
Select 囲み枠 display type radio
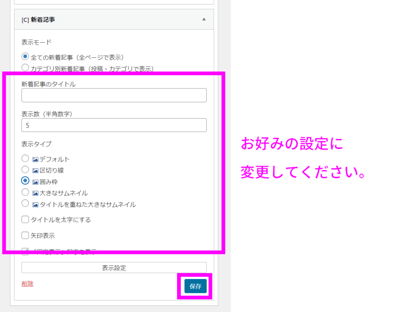tap(25, 181)
